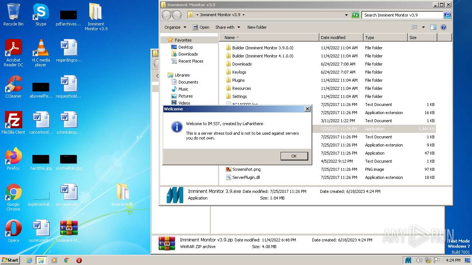Open the Explorer help icon
This screenshot has width=472, height=265.
[444, 27]
